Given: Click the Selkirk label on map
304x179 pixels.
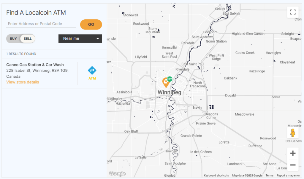Looking at the screenshot, I should [x=220, y=9].
